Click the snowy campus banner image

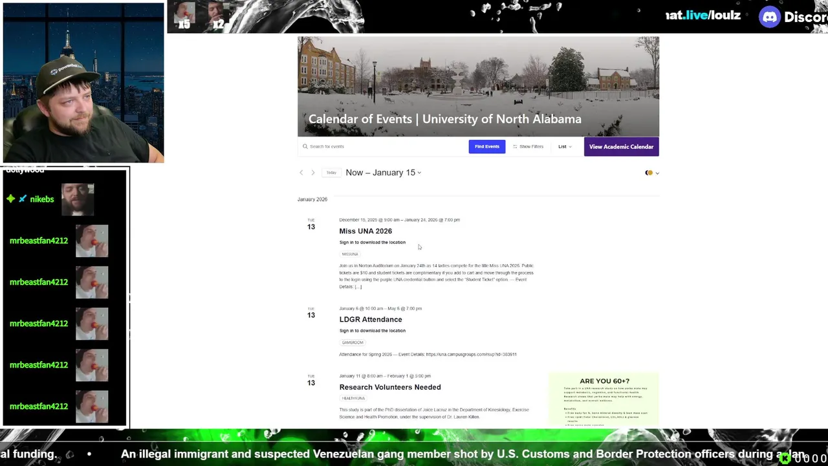click(478, 86)
